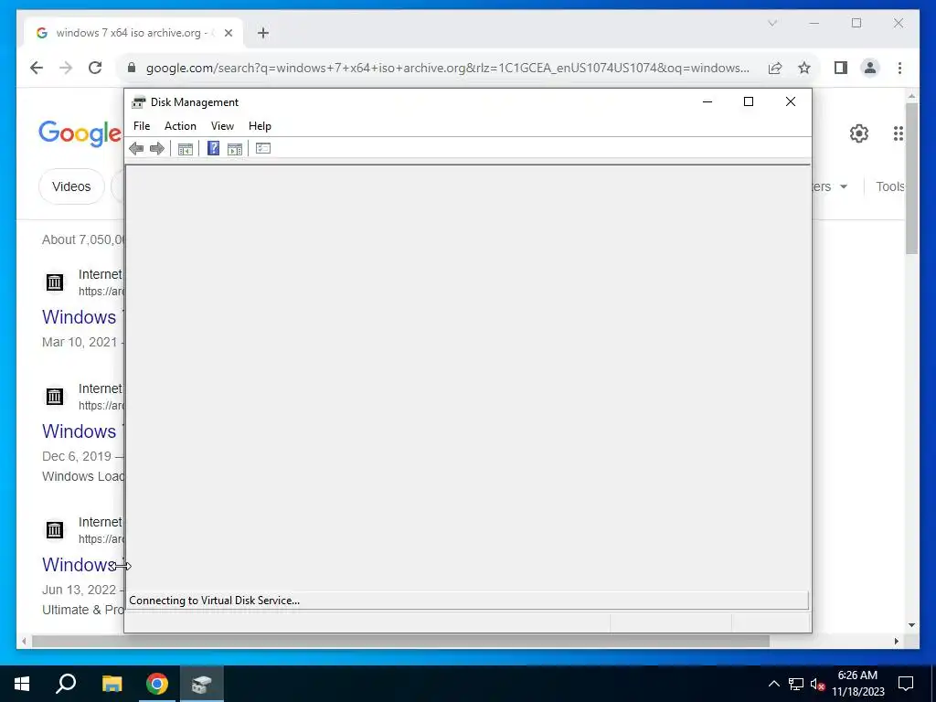Open the Help menu in Disk Management
Viewport: 936px width, 702px height.
pyautogui.click(x=260, y=126)
